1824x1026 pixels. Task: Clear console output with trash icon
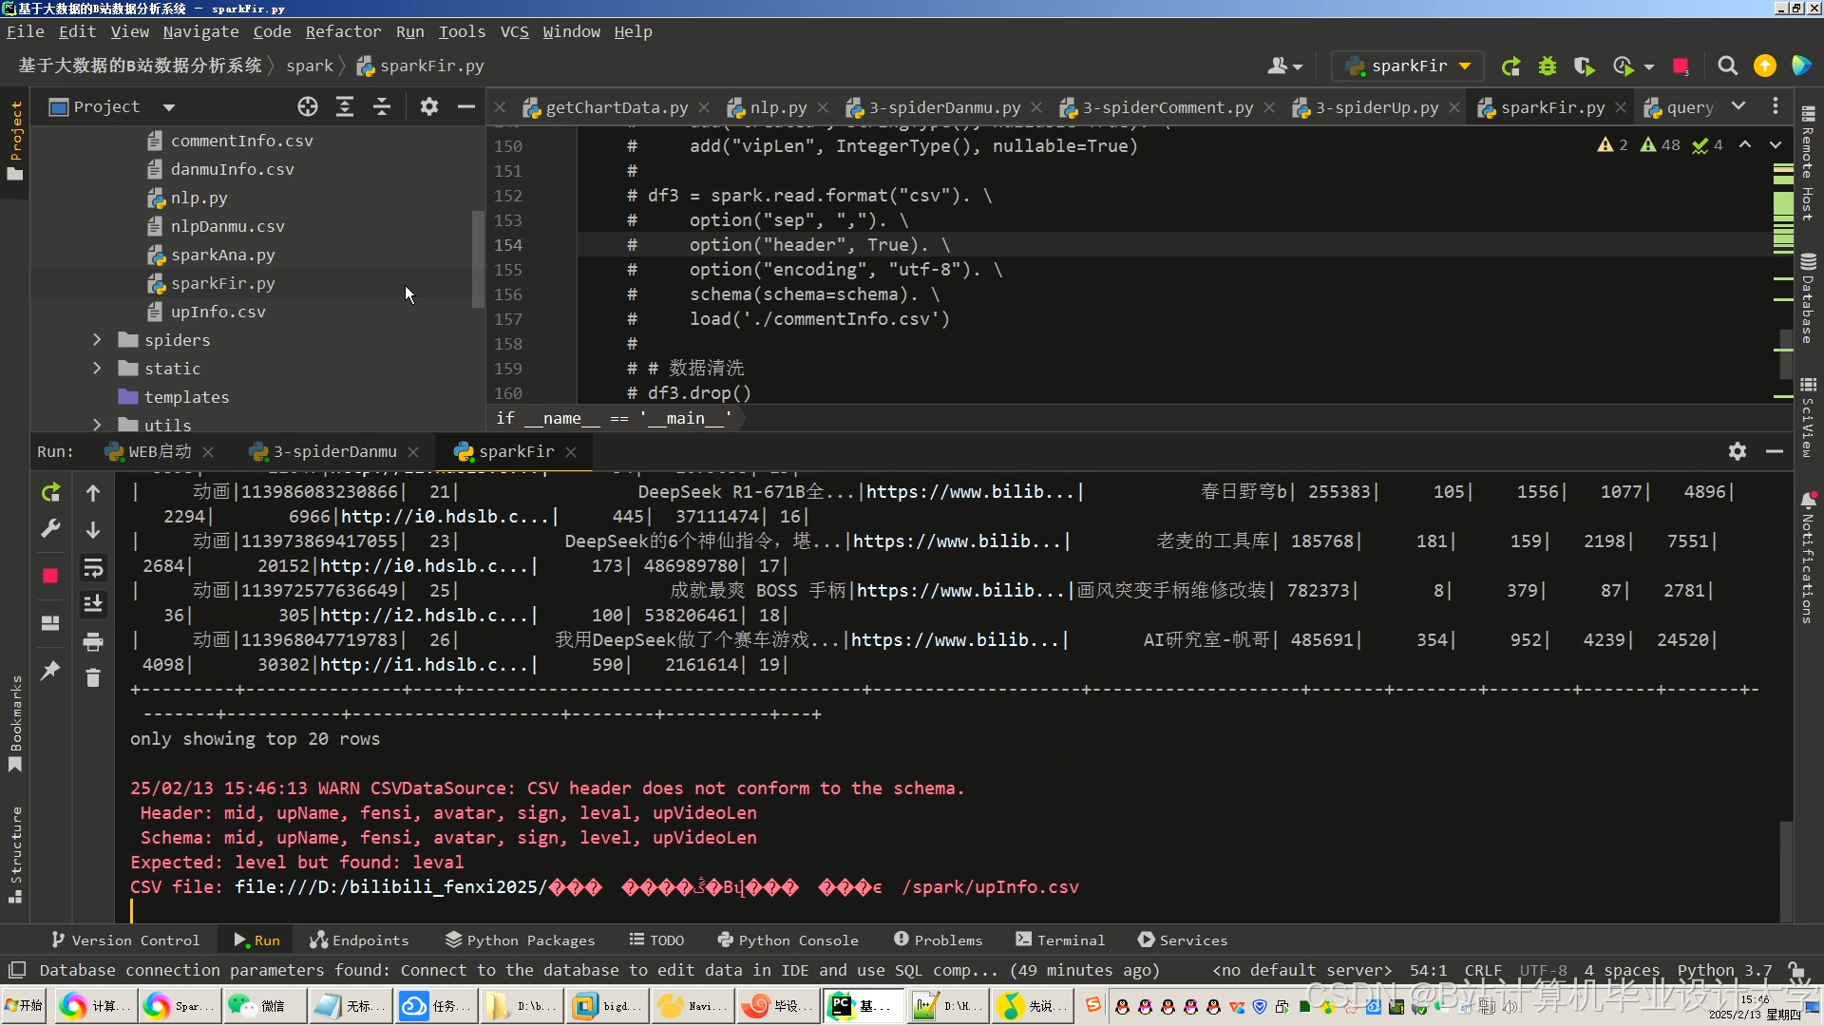point(93,678)
